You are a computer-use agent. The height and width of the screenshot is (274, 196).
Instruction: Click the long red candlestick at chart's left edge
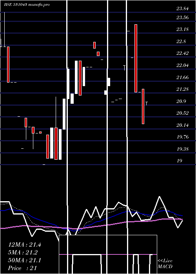pos(8,65)
